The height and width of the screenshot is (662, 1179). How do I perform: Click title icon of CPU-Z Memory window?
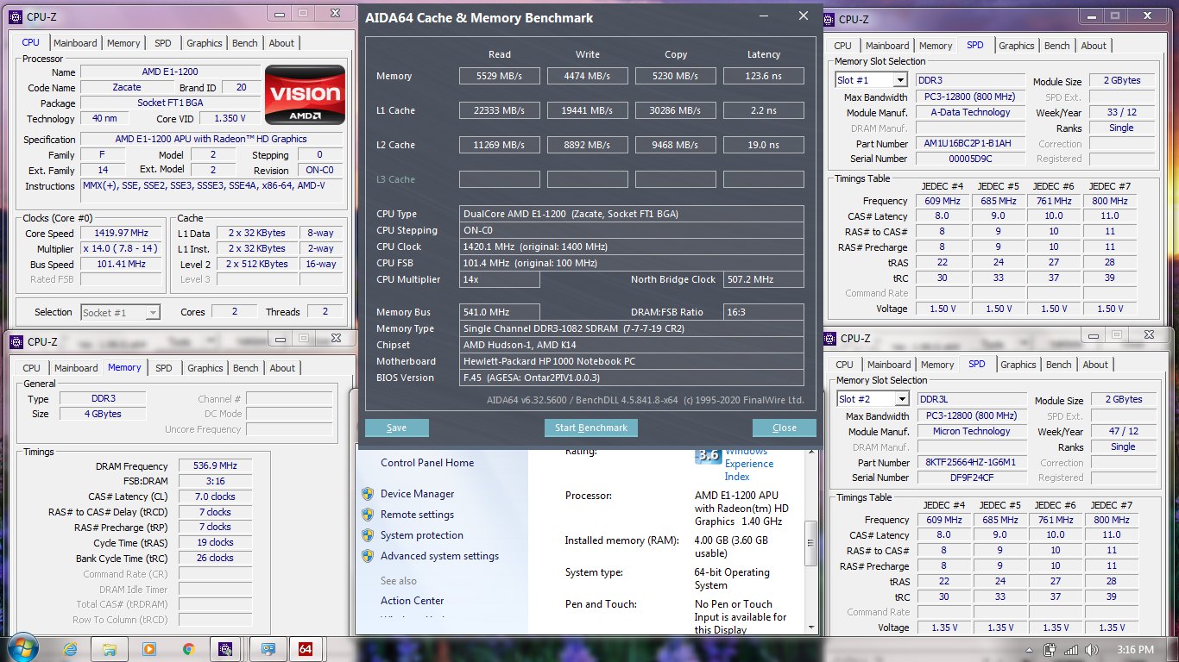tap(16, 341)
